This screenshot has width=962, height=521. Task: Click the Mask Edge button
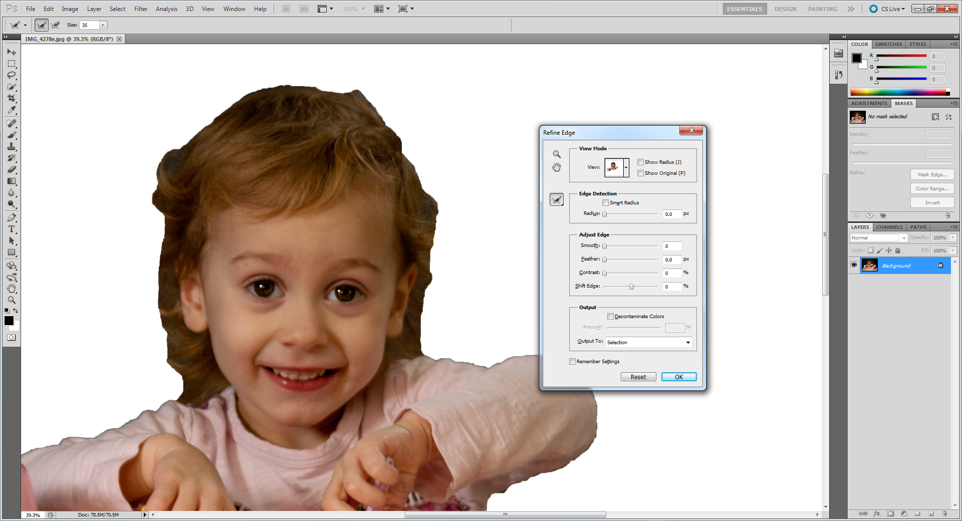click(x=932, y=174)
